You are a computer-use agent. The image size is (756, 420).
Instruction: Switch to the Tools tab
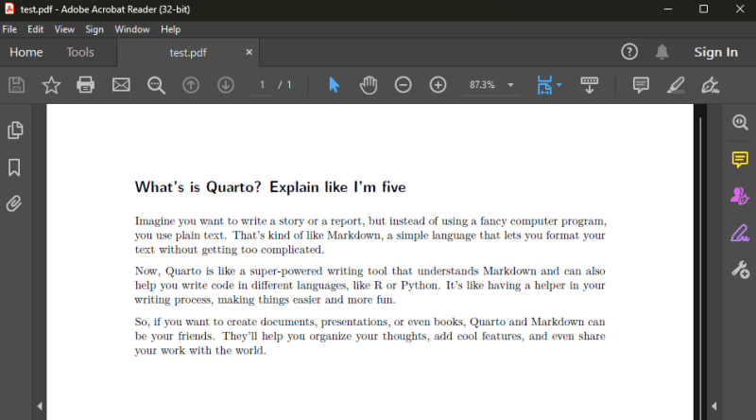click(x=80, y=52)
